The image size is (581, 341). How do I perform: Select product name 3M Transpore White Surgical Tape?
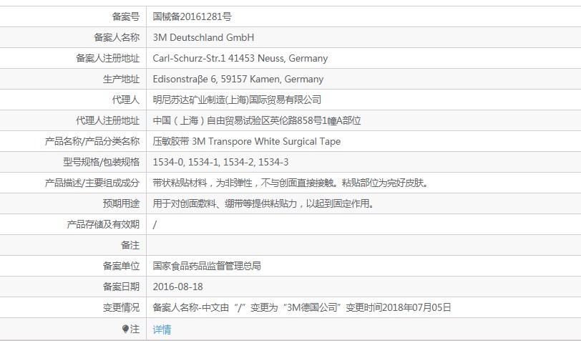pyautogui.click(x=266, y=141)
